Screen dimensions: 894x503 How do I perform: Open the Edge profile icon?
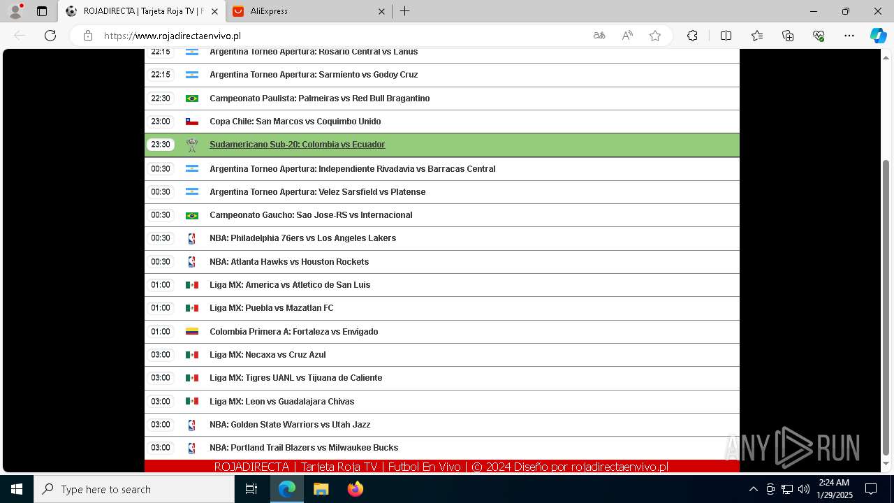point(15,11)
